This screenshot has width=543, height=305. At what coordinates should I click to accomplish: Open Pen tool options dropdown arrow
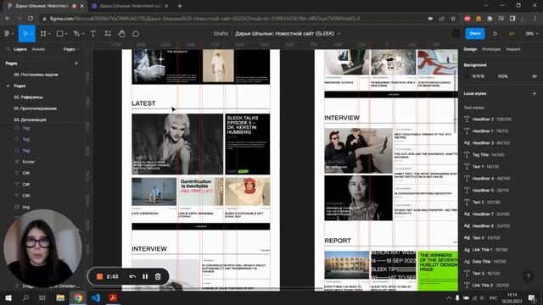coord(83,34)
